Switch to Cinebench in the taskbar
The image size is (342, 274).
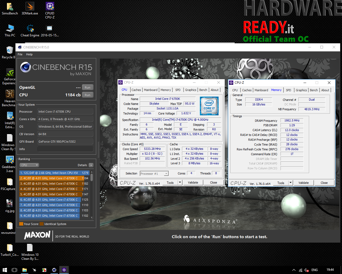tap(54, 270)
